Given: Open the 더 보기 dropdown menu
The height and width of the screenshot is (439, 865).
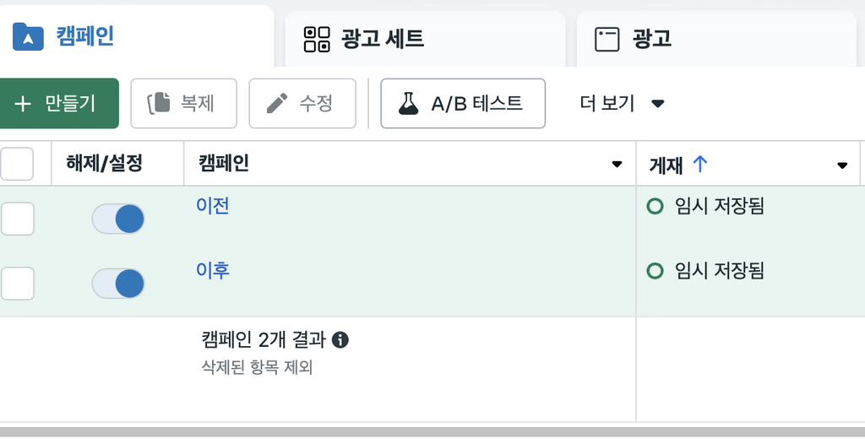Looking at the screenshot, I should coord(622,103).
